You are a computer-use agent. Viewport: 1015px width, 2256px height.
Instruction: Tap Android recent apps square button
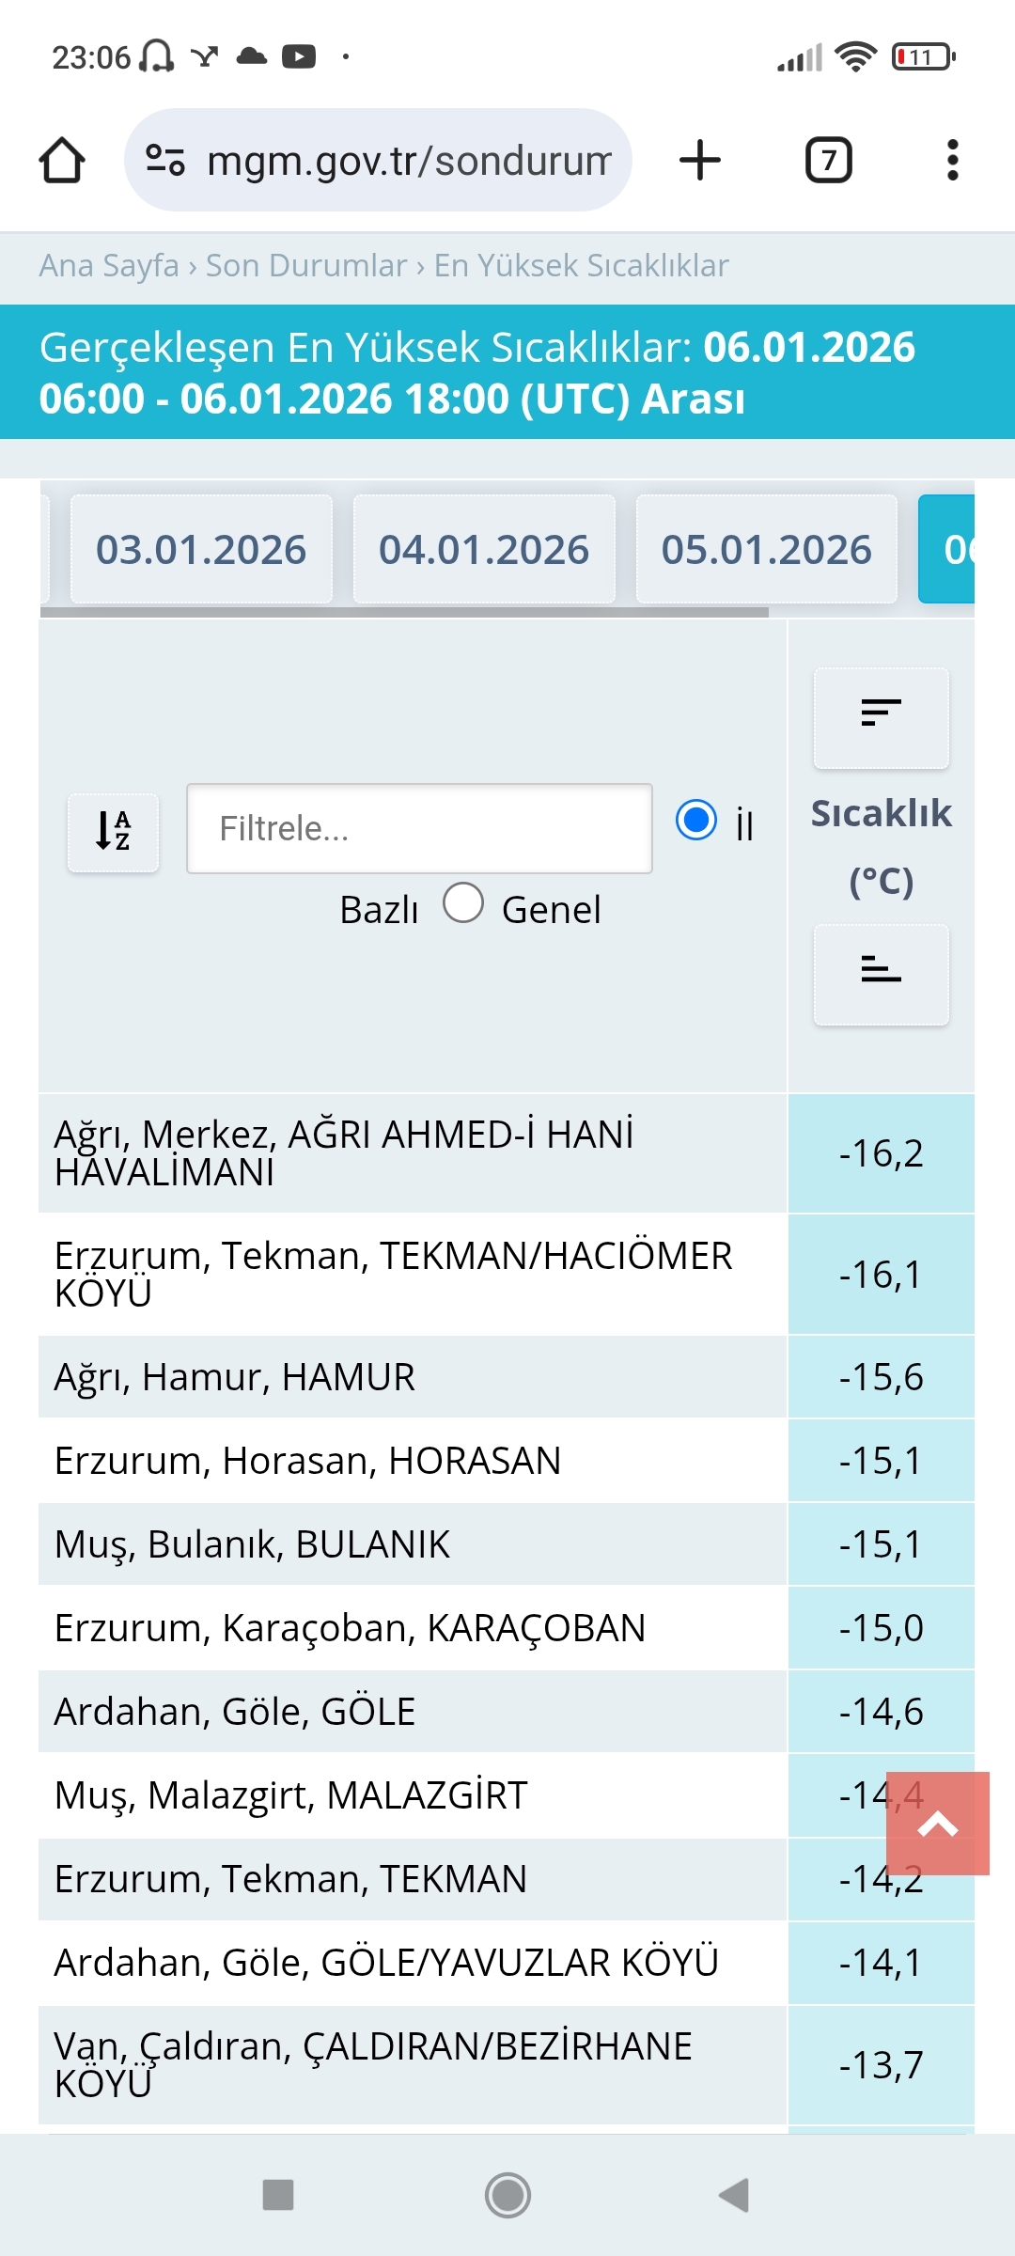click(x=278, y=2195)
